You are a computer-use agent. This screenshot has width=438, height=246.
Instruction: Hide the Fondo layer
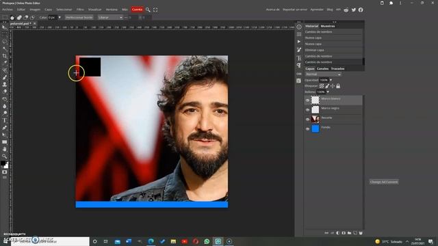(x=307, y=129)
